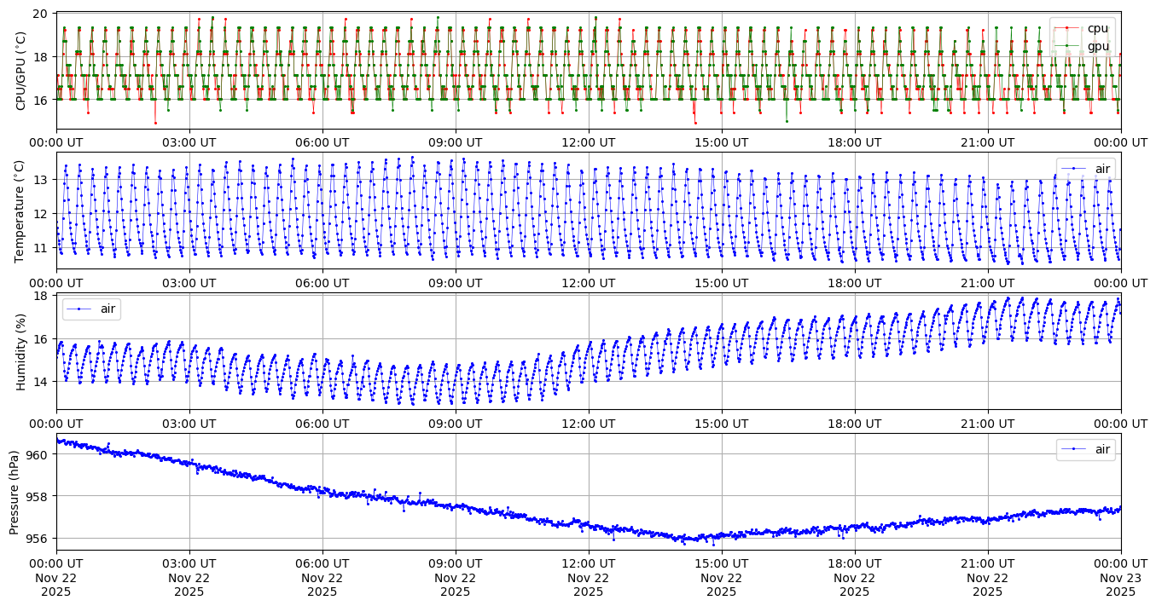Click 18:00 UT tick under the CPU/GPU plot
Screen dimensions: 1156x606
point(855,142)
